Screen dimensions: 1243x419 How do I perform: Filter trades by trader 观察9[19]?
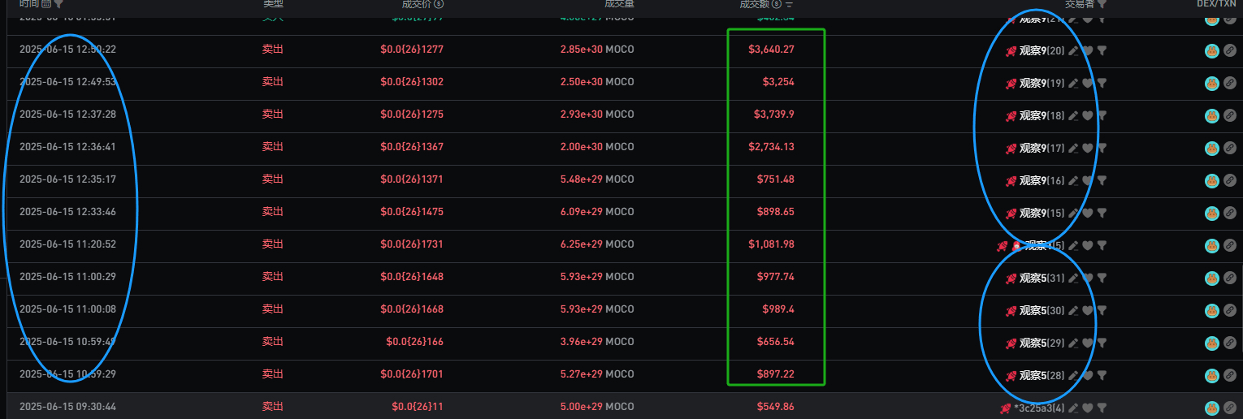click(1102, 83)
